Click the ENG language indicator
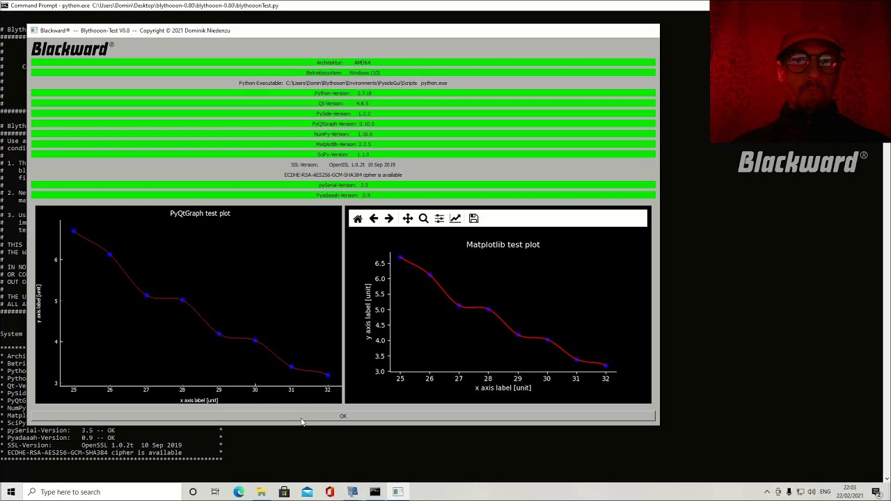This screenshot has width=891, height=501. point(825,492)
